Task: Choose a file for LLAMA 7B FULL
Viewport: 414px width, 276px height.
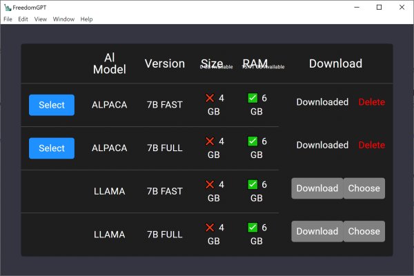Action: tap(364, 231)
